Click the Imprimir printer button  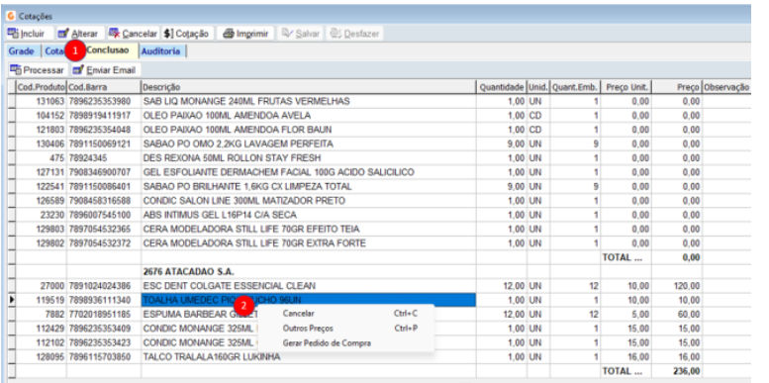click(245, 34)
